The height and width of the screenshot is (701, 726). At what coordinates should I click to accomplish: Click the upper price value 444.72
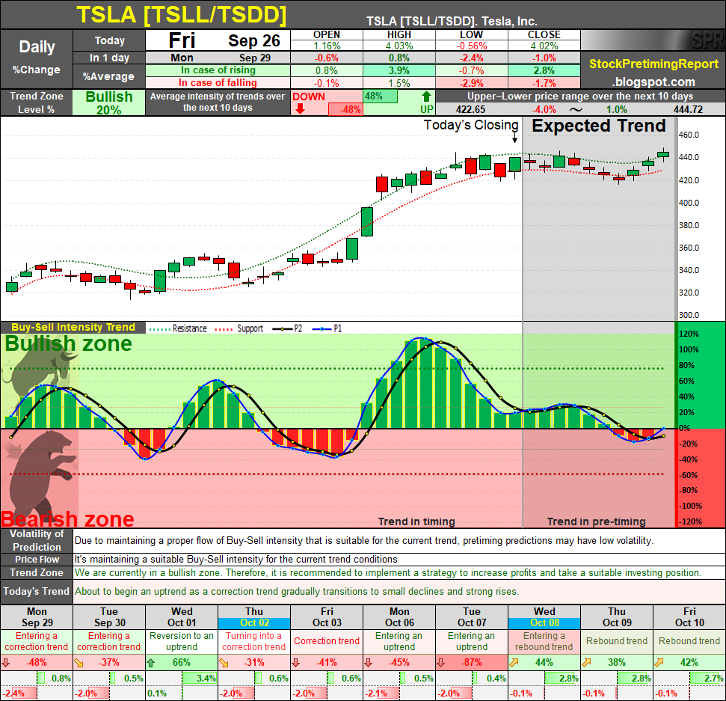[x=689, y=110]
